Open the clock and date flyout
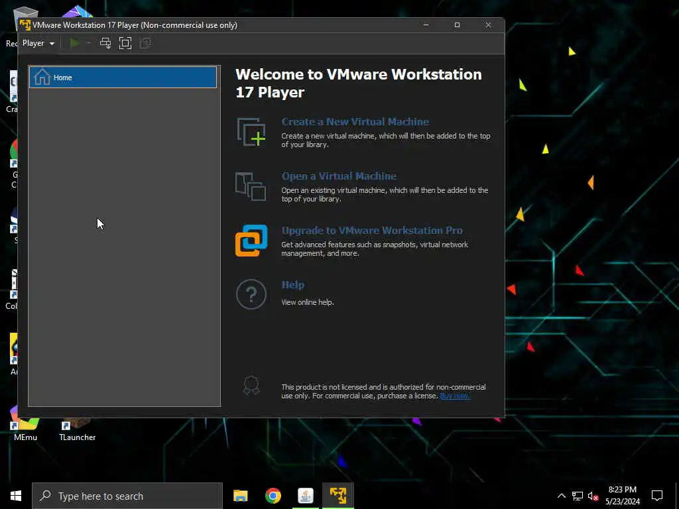Image resolution: width=679 pixels, height=509 pixels. pos(622,496)
